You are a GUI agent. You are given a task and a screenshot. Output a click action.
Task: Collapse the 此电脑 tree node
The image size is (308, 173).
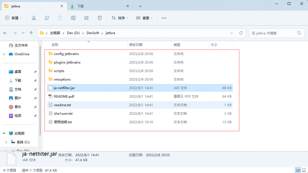(4, 133)
